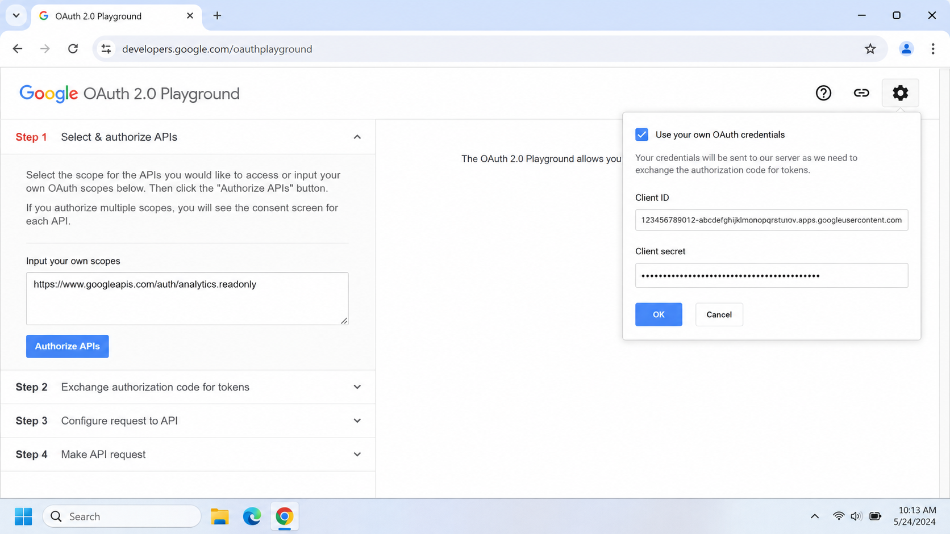Screen dimensions: 950x534
Task: Click the volume speaker tray icon
Action: pyautogui.click(x=856, y=516)
